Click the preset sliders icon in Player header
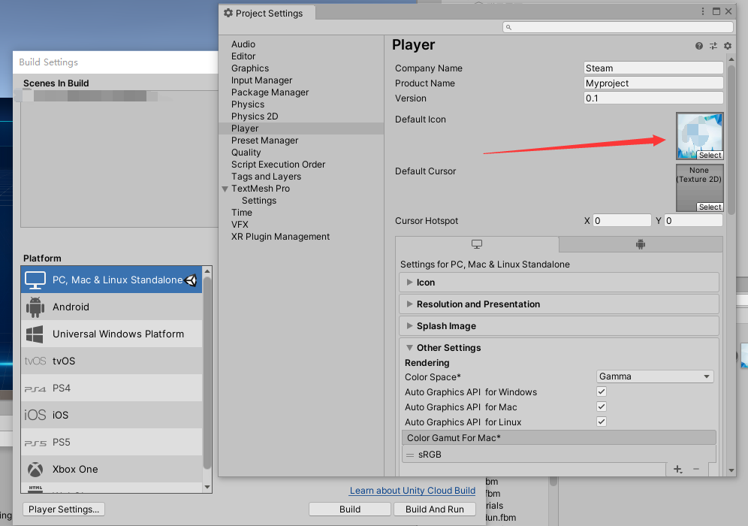This screenshot has height=526, width=748. pyautogui.click(x=713, y=46)
